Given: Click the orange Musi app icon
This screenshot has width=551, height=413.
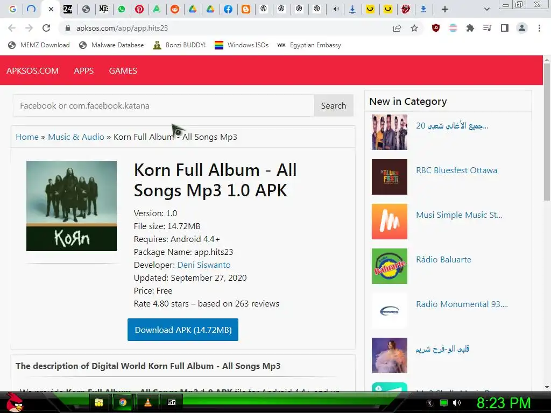Looking at the screenshot, I should tap(390, 221).
